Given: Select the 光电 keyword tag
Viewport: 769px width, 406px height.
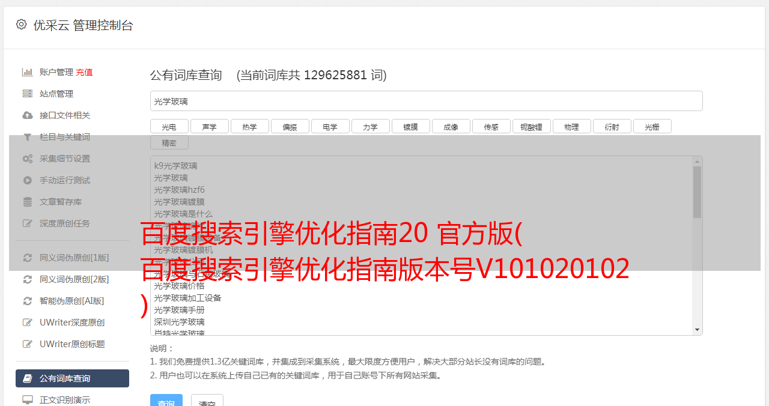Looking at the screenshot, I should [169, 126].
